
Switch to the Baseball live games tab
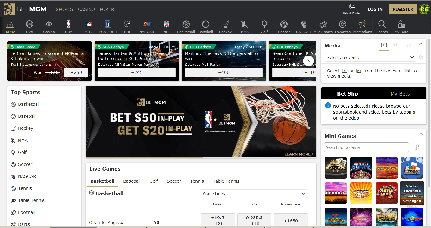[x=132, y=181]
